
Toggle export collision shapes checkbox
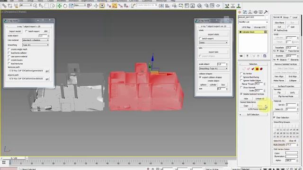[200, 77]
